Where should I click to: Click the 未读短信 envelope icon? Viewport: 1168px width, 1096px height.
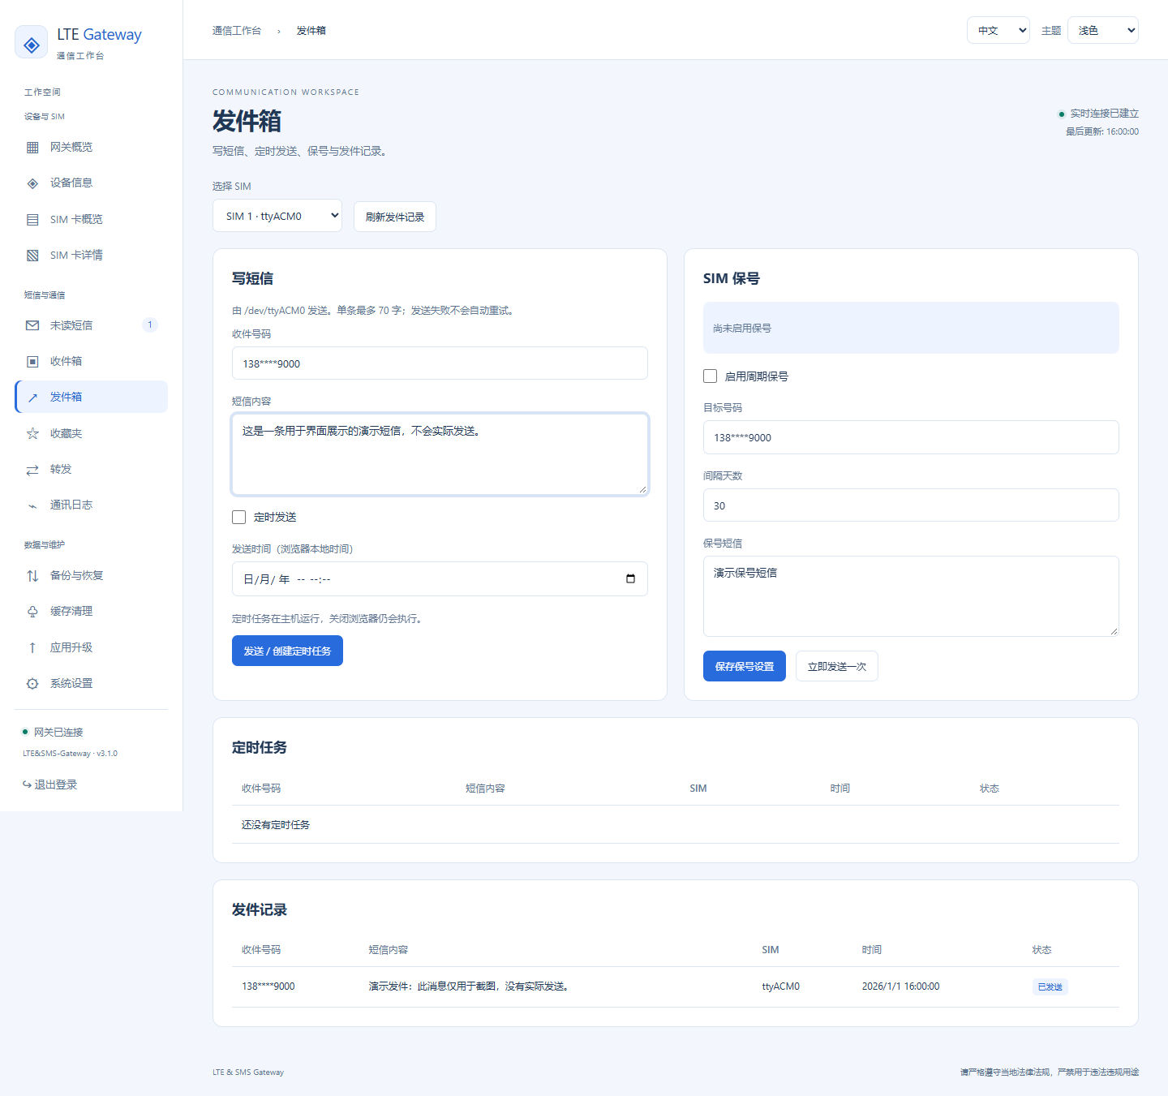(32, 325)
